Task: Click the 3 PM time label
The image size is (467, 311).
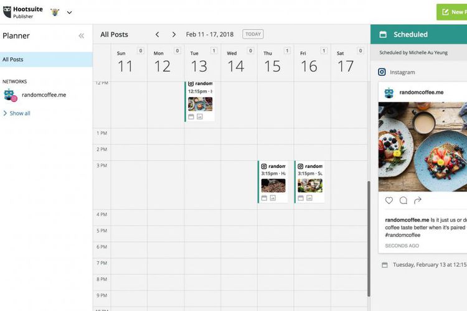Action: pos(102,166)
